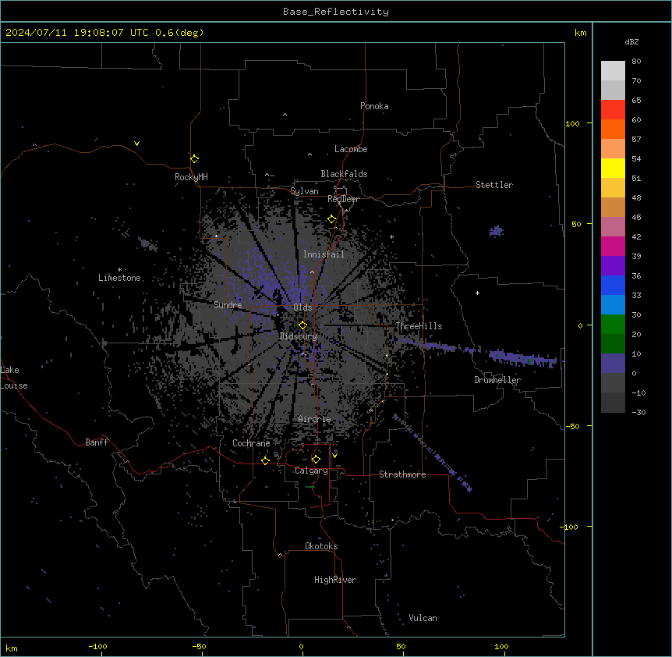Click the Lake Louise label

(14, 378)
